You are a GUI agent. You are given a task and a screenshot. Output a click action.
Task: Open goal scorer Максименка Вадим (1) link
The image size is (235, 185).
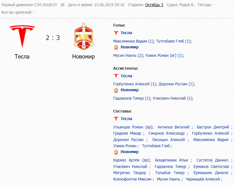pos(133,41)
